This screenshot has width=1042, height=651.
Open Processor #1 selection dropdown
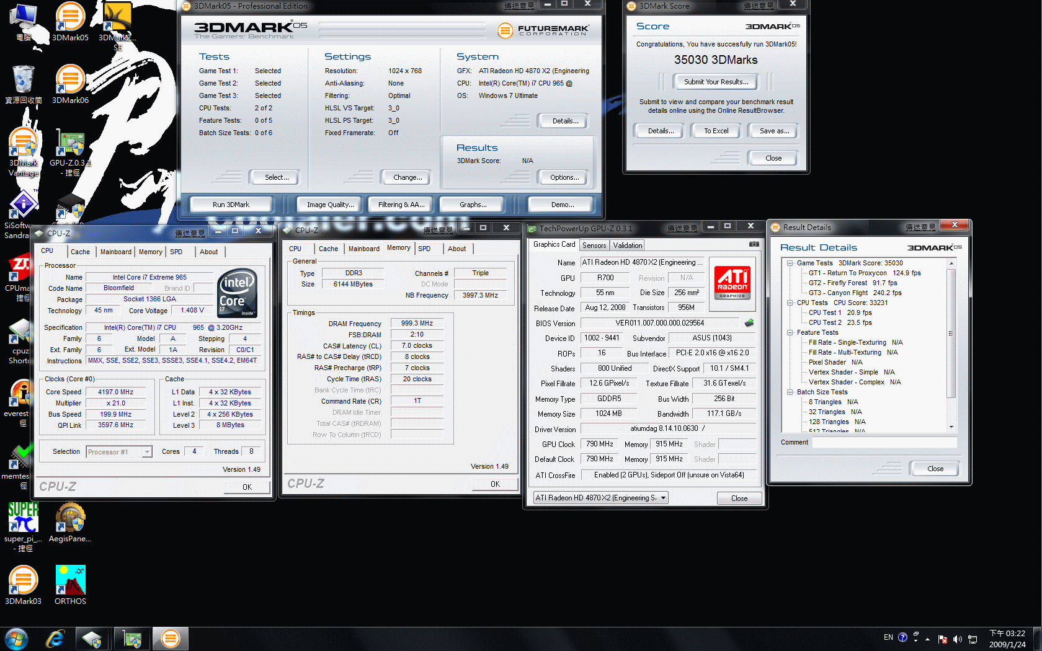tap(119, 452)
